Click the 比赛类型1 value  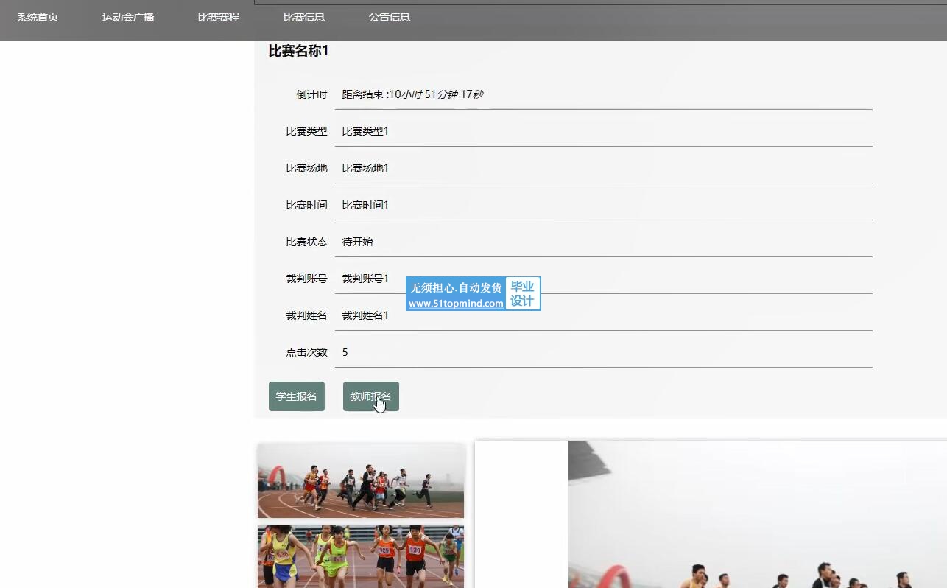coord(365,131)
